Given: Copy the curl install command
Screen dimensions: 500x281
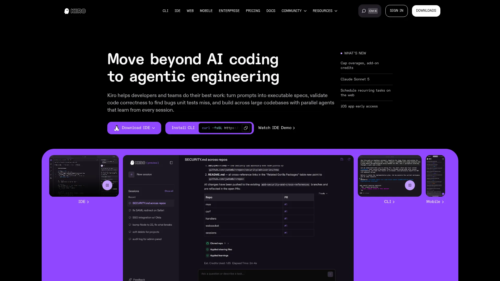Looking at the screenshot, I should 246,128.
